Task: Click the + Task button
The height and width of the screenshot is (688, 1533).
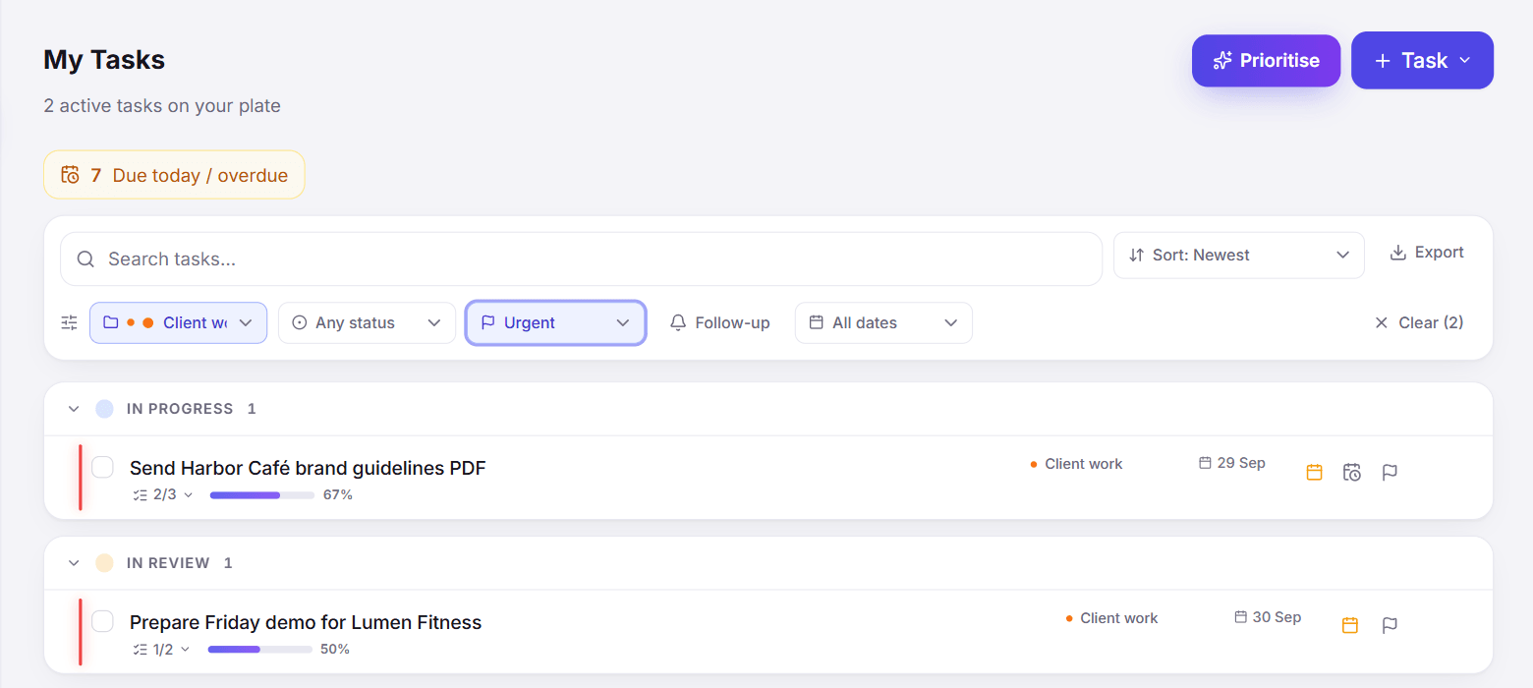Action: [1422, 61]
